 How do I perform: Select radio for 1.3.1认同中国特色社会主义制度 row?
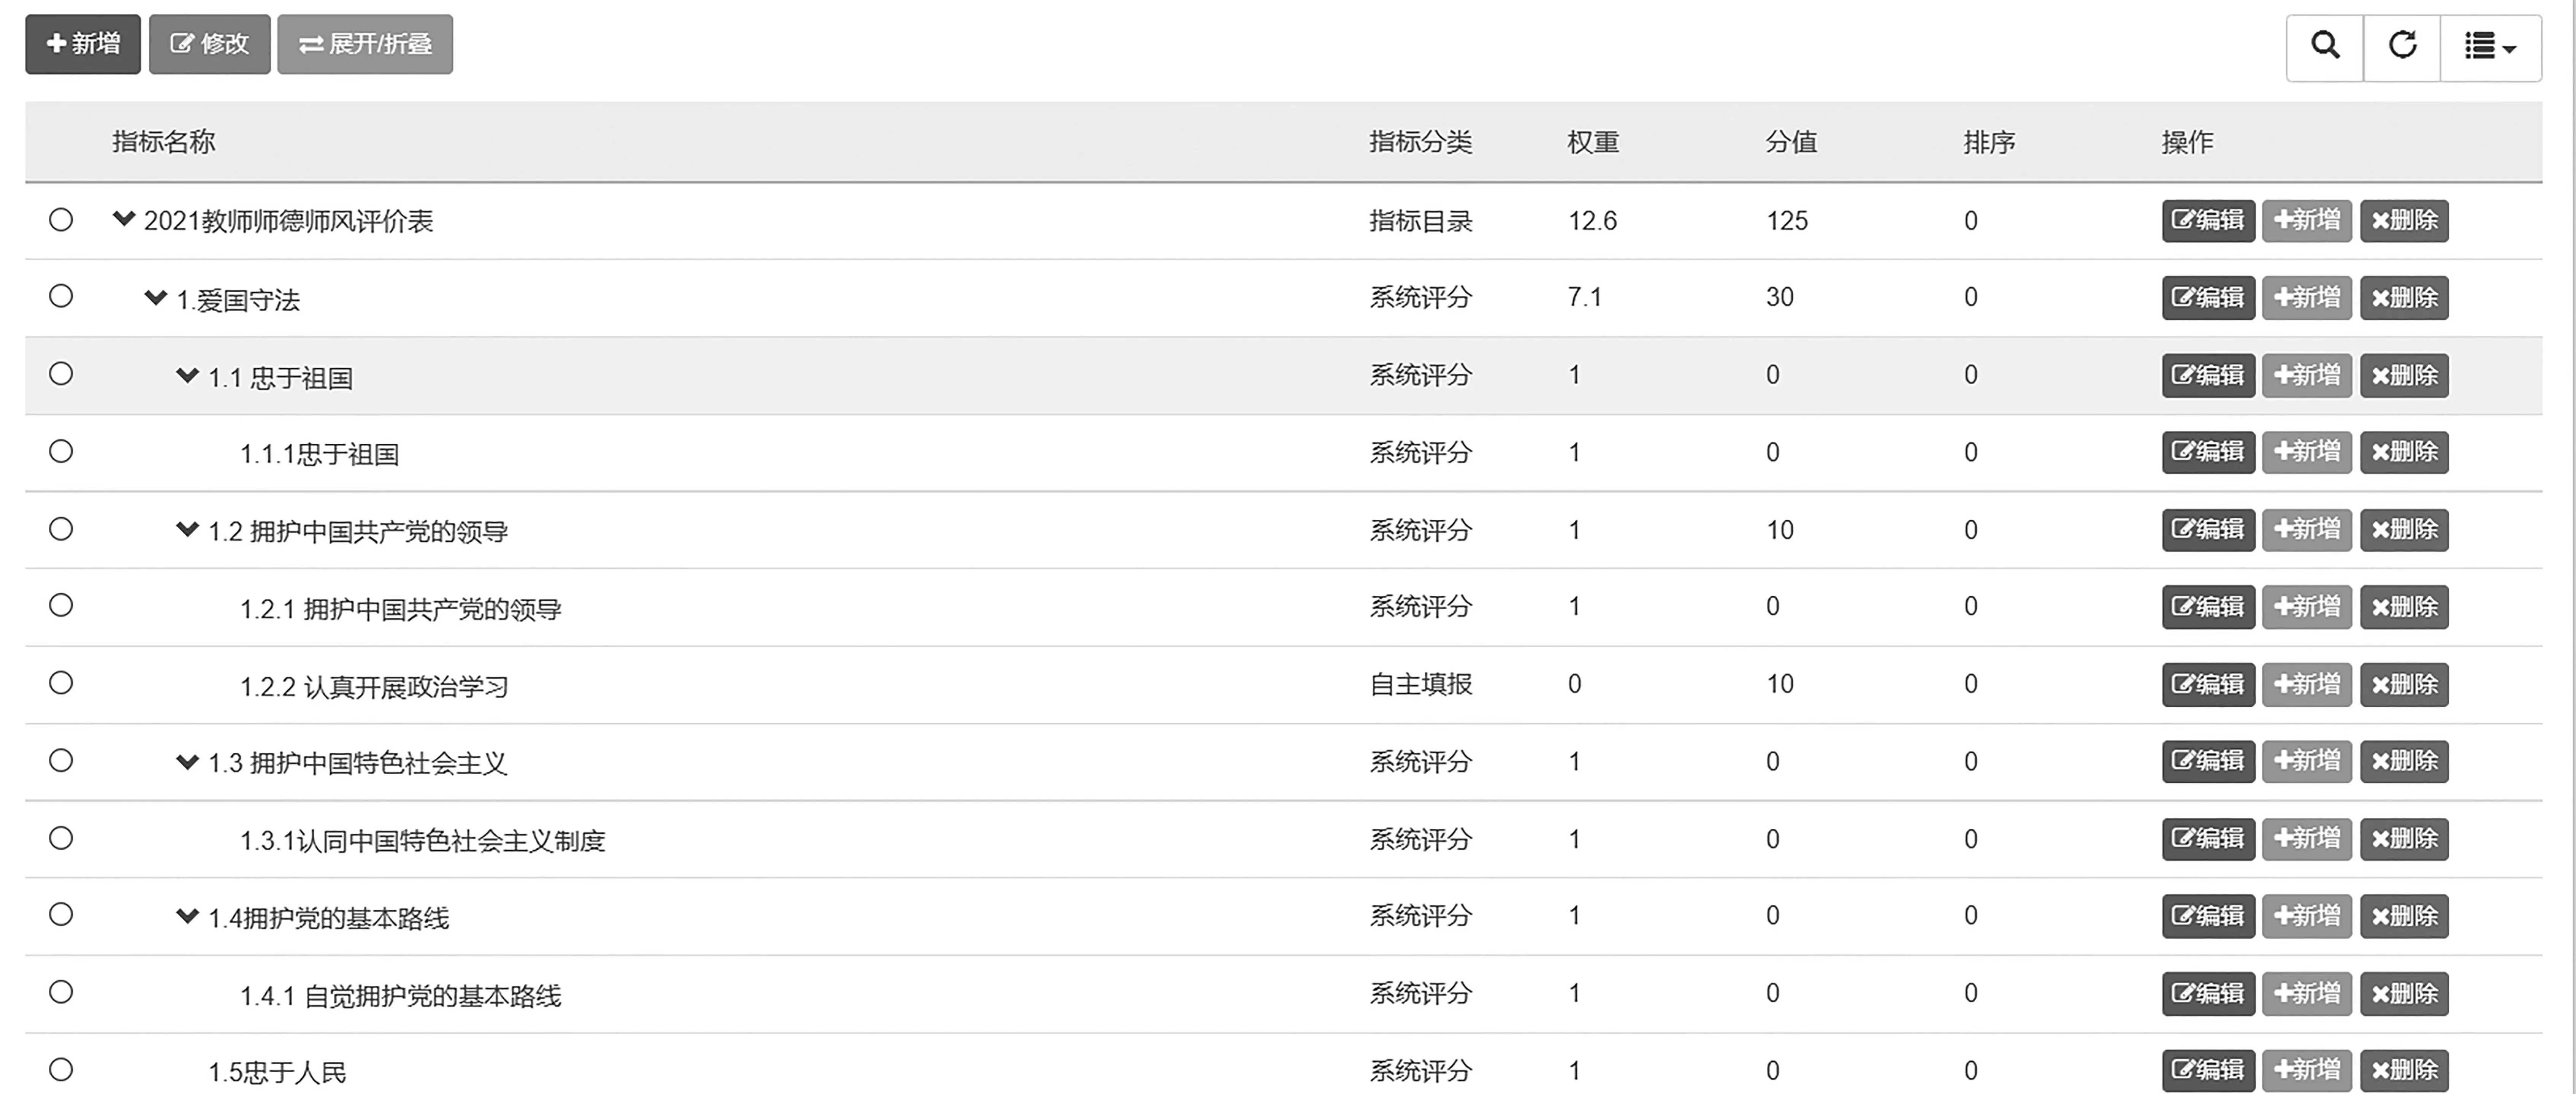[x=61, y=838]
